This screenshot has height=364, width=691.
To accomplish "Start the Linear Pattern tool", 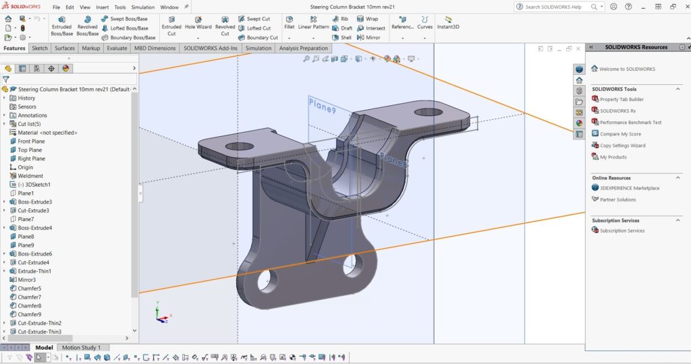I will click(x=313, y=23).
